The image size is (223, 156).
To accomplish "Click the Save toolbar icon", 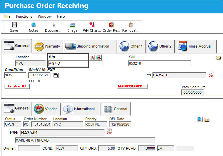I will tap(14, 27).
